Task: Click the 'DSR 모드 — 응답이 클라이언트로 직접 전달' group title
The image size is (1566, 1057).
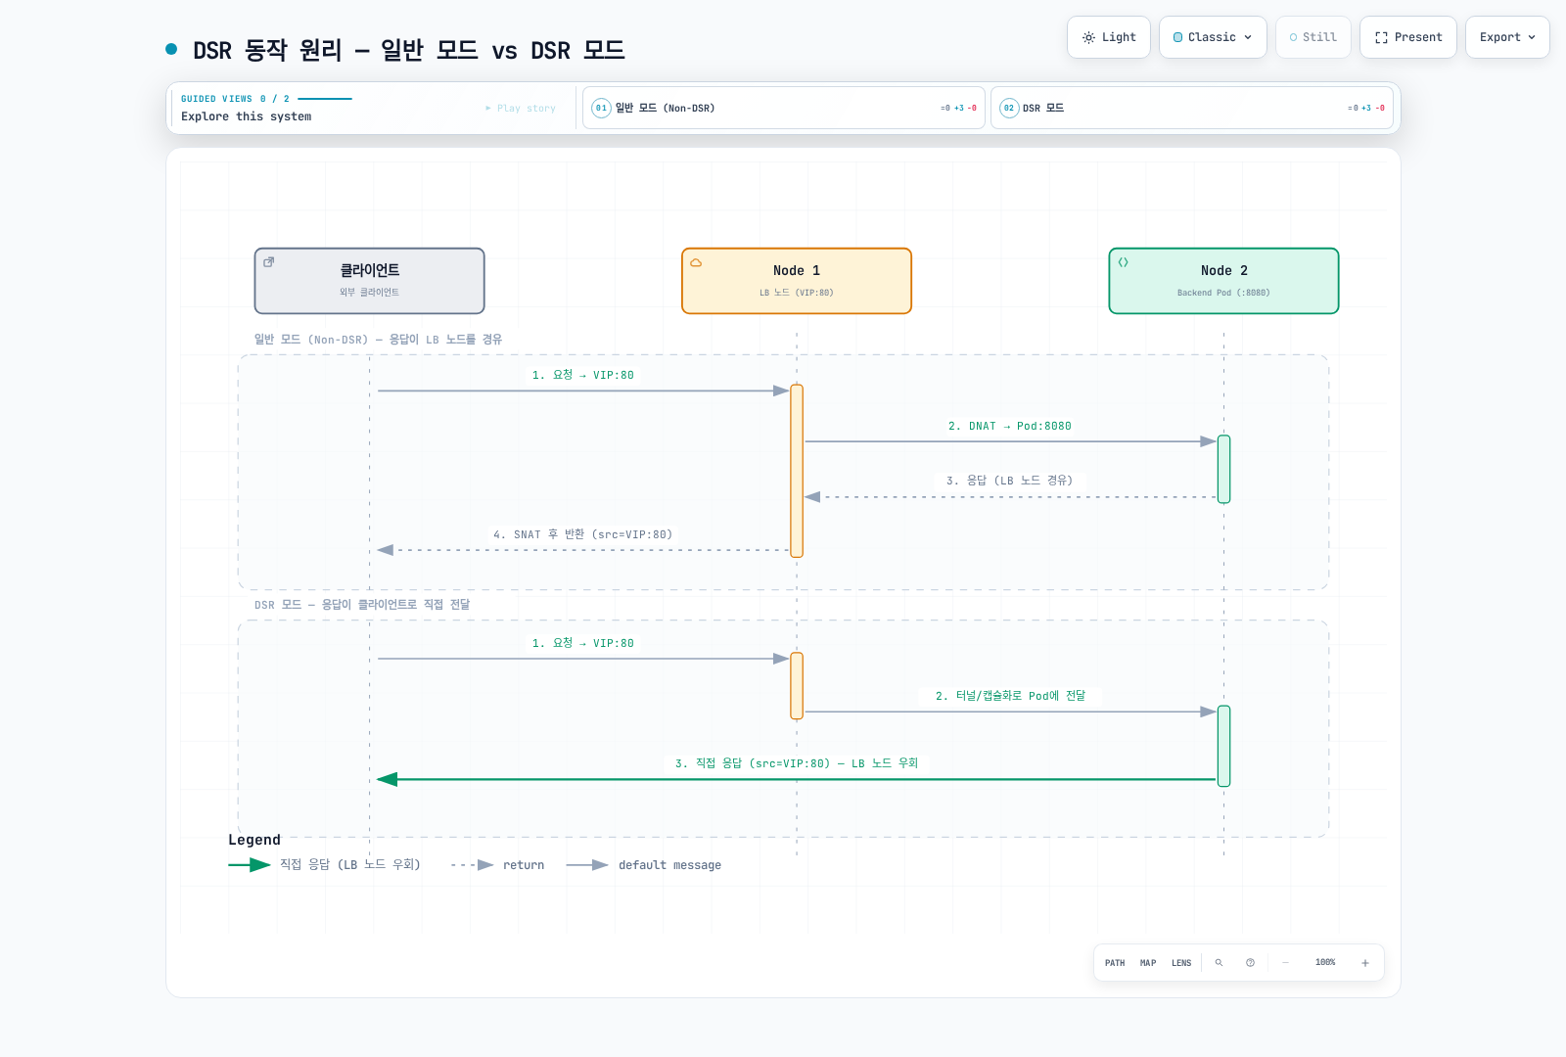Action: point(362,605)
